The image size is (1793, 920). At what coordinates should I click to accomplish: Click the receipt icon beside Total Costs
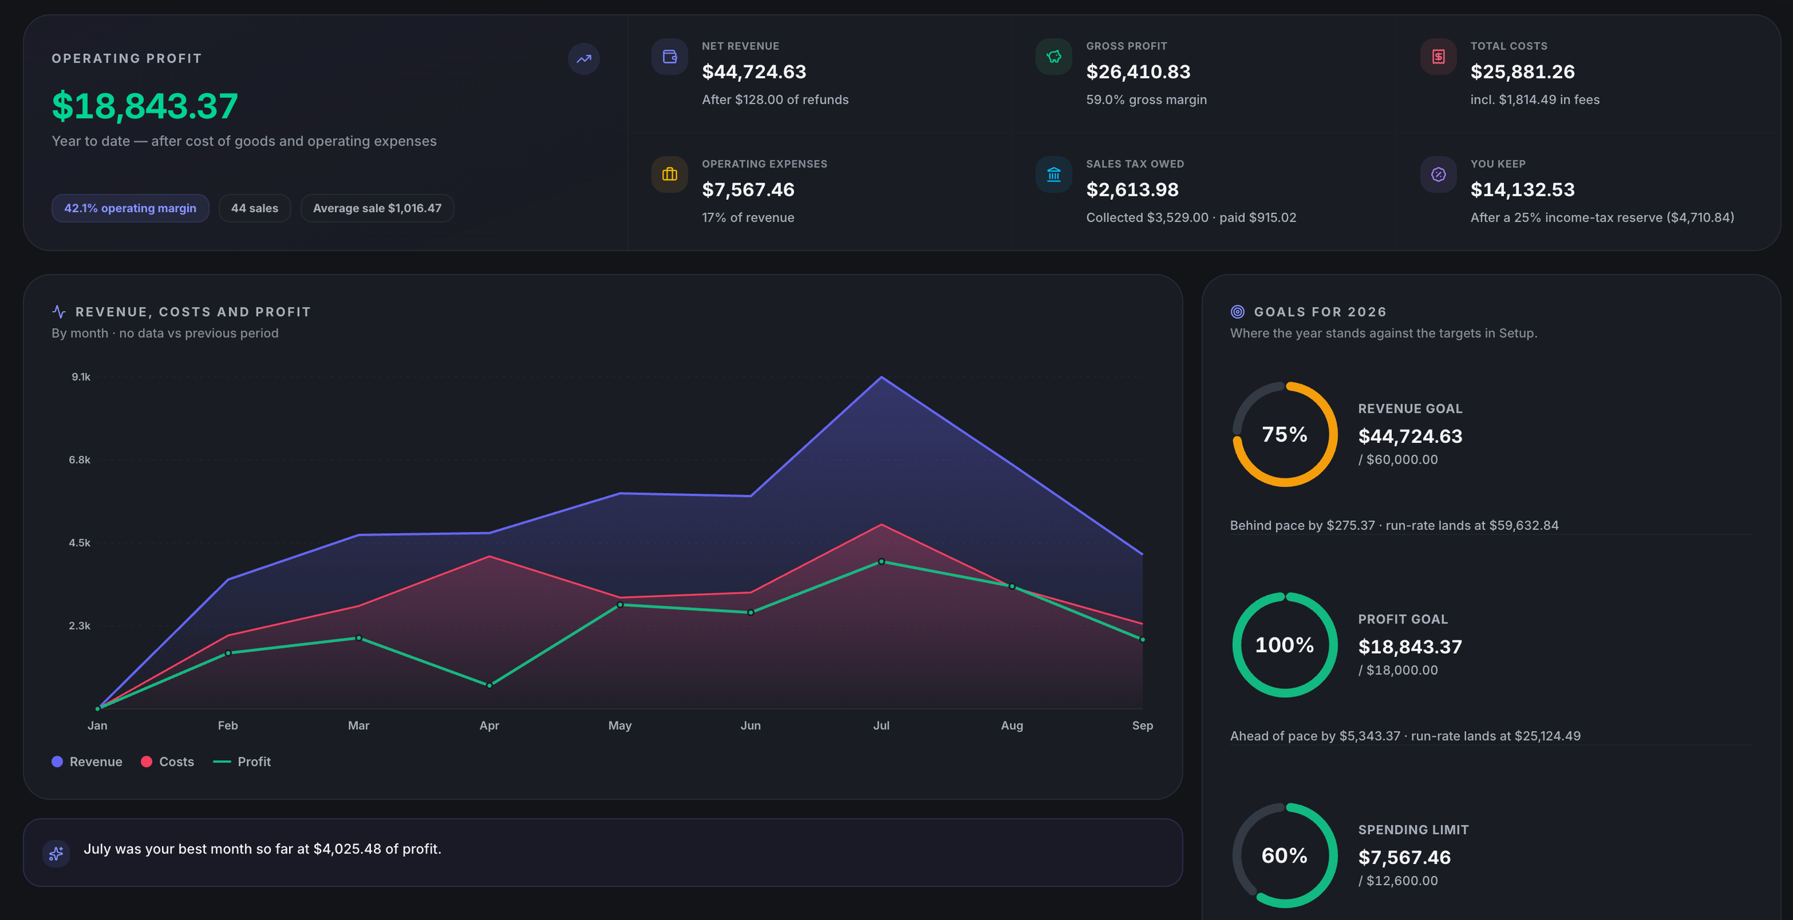point(1438,56)
